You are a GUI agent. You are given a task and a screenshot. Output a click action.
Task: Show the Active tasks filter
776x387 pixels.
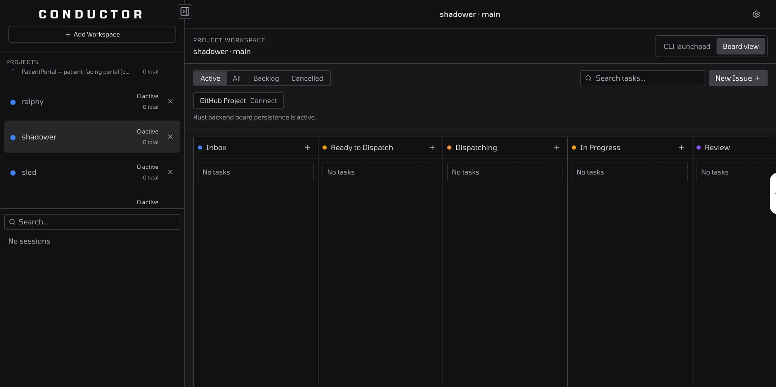210,78
